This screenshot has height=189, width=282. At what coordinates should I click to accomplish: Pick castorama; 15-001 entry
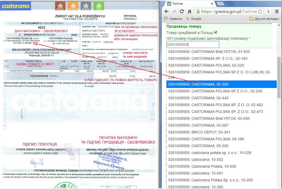pyautogui.click(x=222, y=173)
